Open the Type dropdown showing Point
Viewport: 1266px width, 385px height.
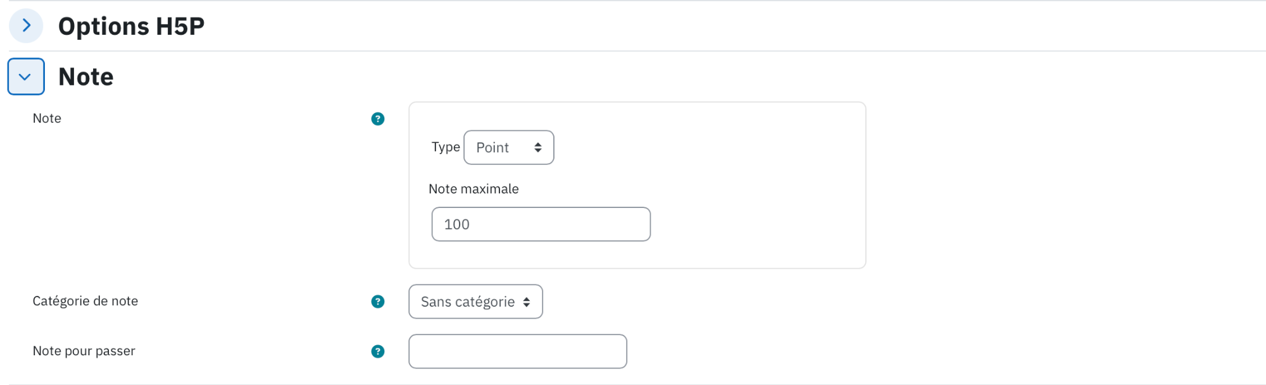click(509, 147)
